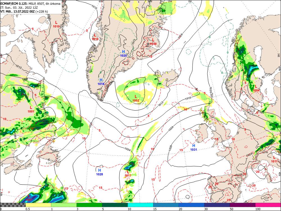
Task: Click the legend value '30'
Action: pyautogui.click(x=206, y=209)
